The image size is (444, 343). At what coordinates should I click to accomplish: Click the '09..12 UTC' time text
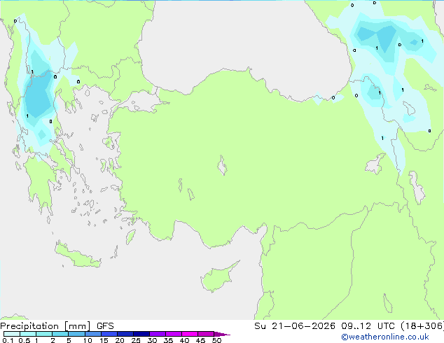368,326
